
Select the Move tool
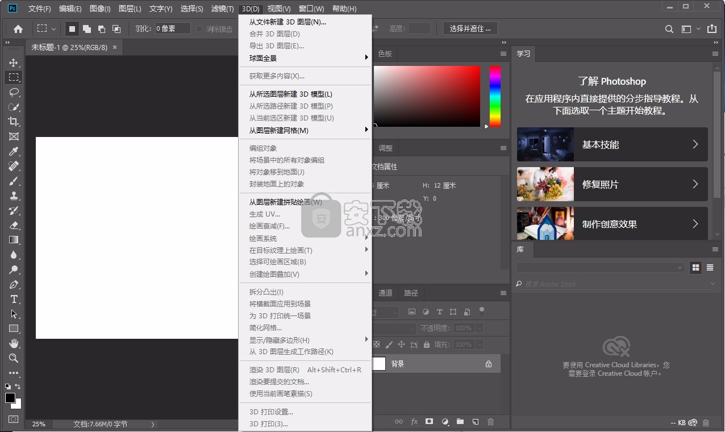coord(14,63)
